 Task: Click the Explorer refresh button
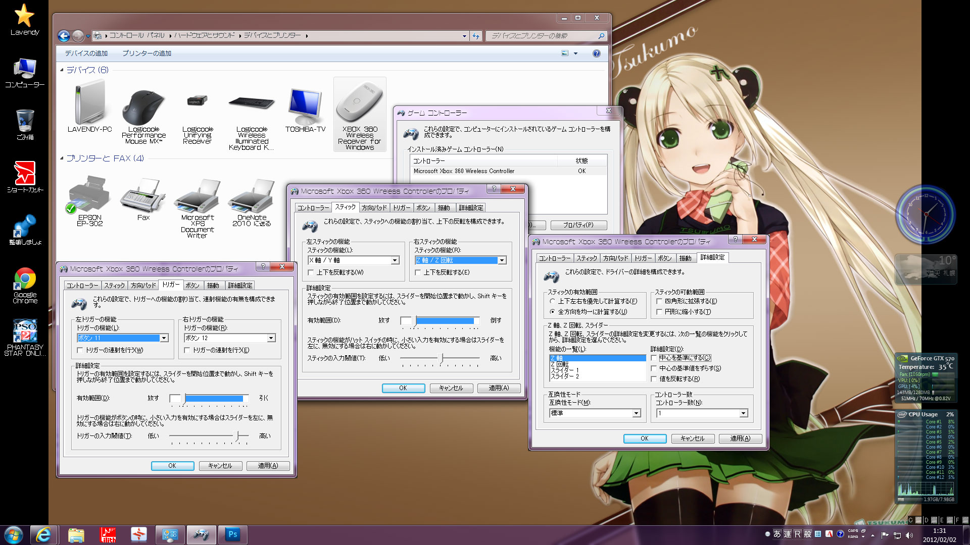tap(476, 36)
